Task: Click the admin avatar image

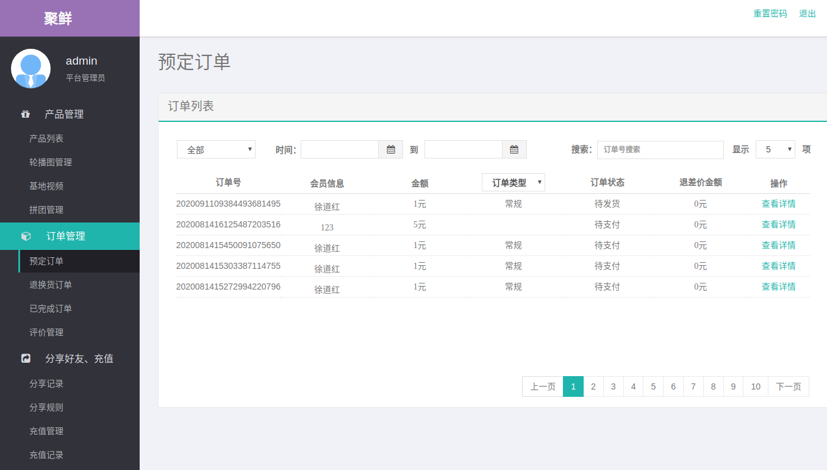Action: (x=30, y=68)
